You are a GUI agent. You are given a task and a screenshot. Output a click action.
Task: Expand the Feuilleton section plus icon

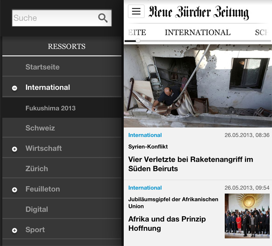click(x=14, y=190)
